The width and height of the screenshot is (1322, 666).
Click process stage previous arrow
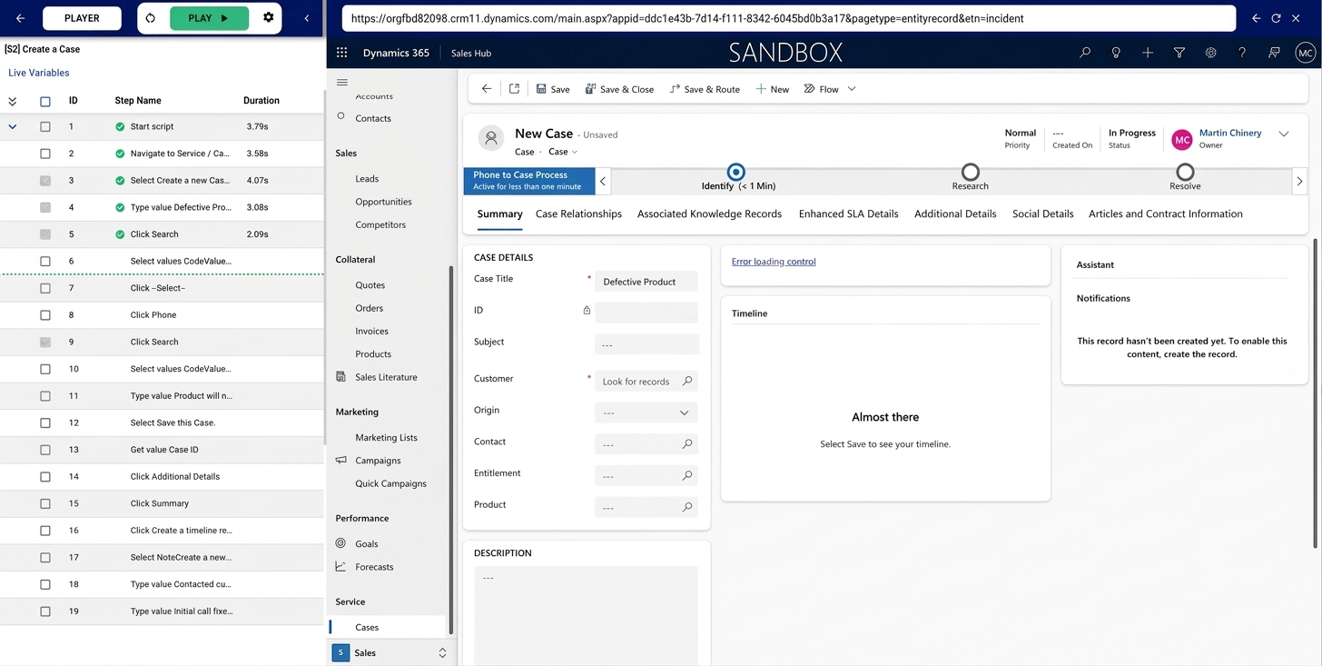point(603,181)
